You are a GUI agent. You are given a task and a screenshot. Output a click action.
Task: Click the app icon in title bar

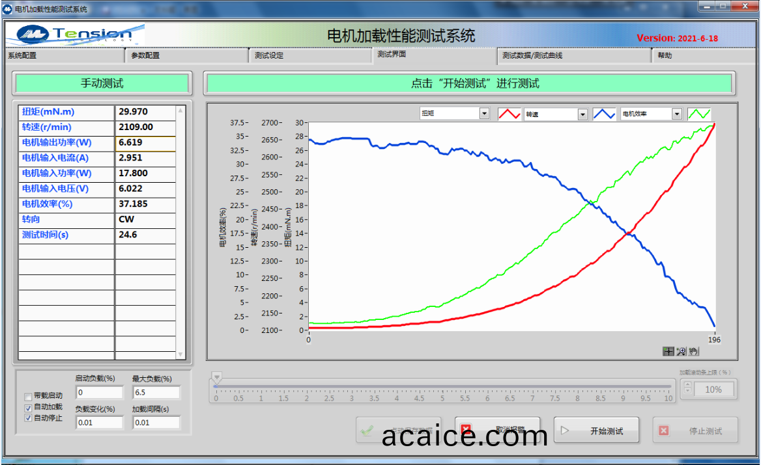coord(8,8)
